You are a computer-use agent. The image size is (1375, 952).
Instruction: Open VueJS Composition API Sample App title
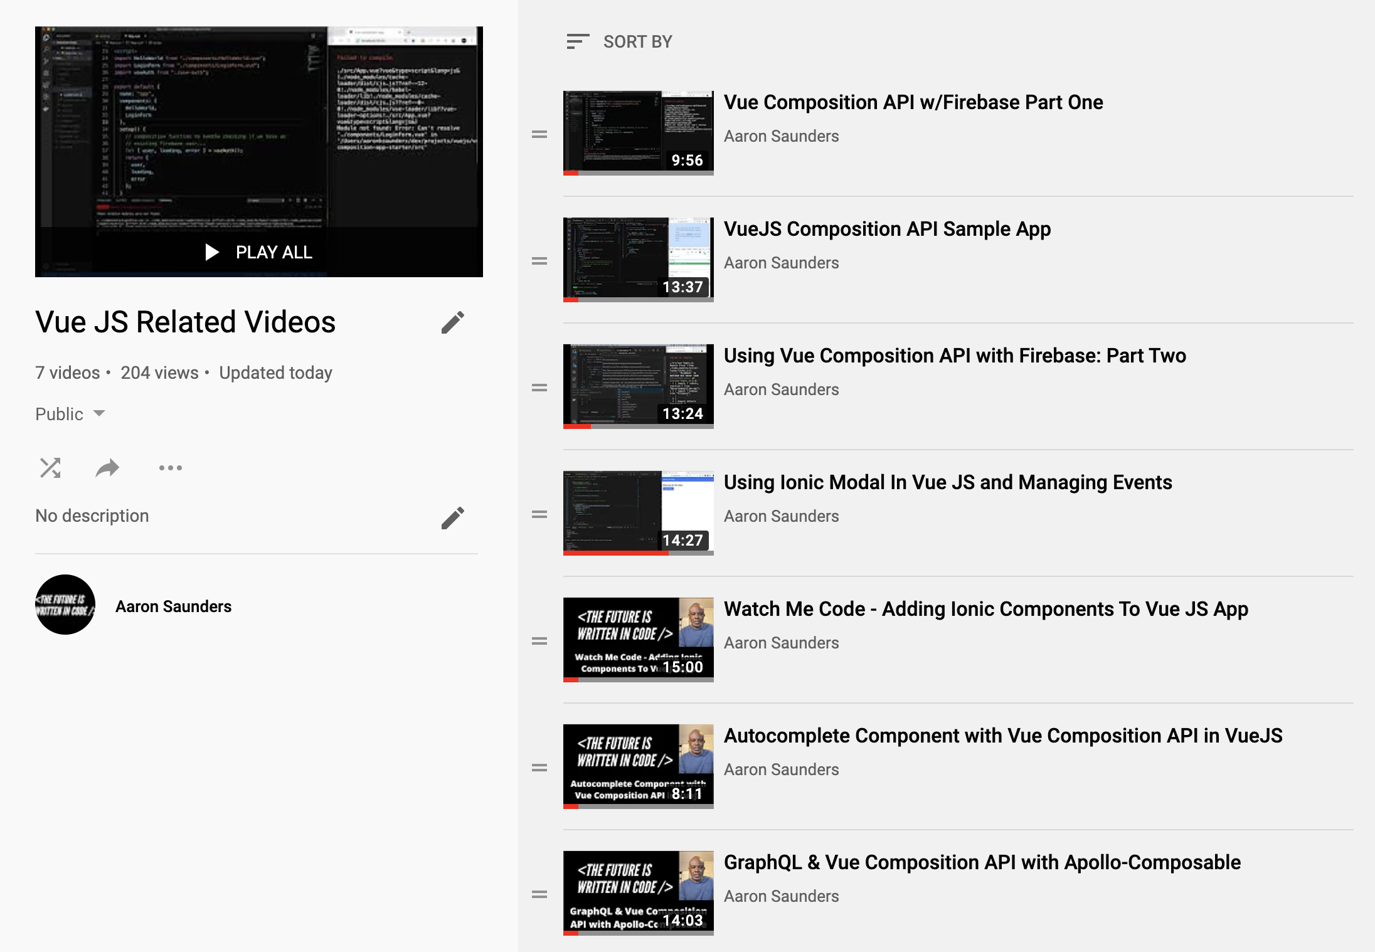click(887, 230)
